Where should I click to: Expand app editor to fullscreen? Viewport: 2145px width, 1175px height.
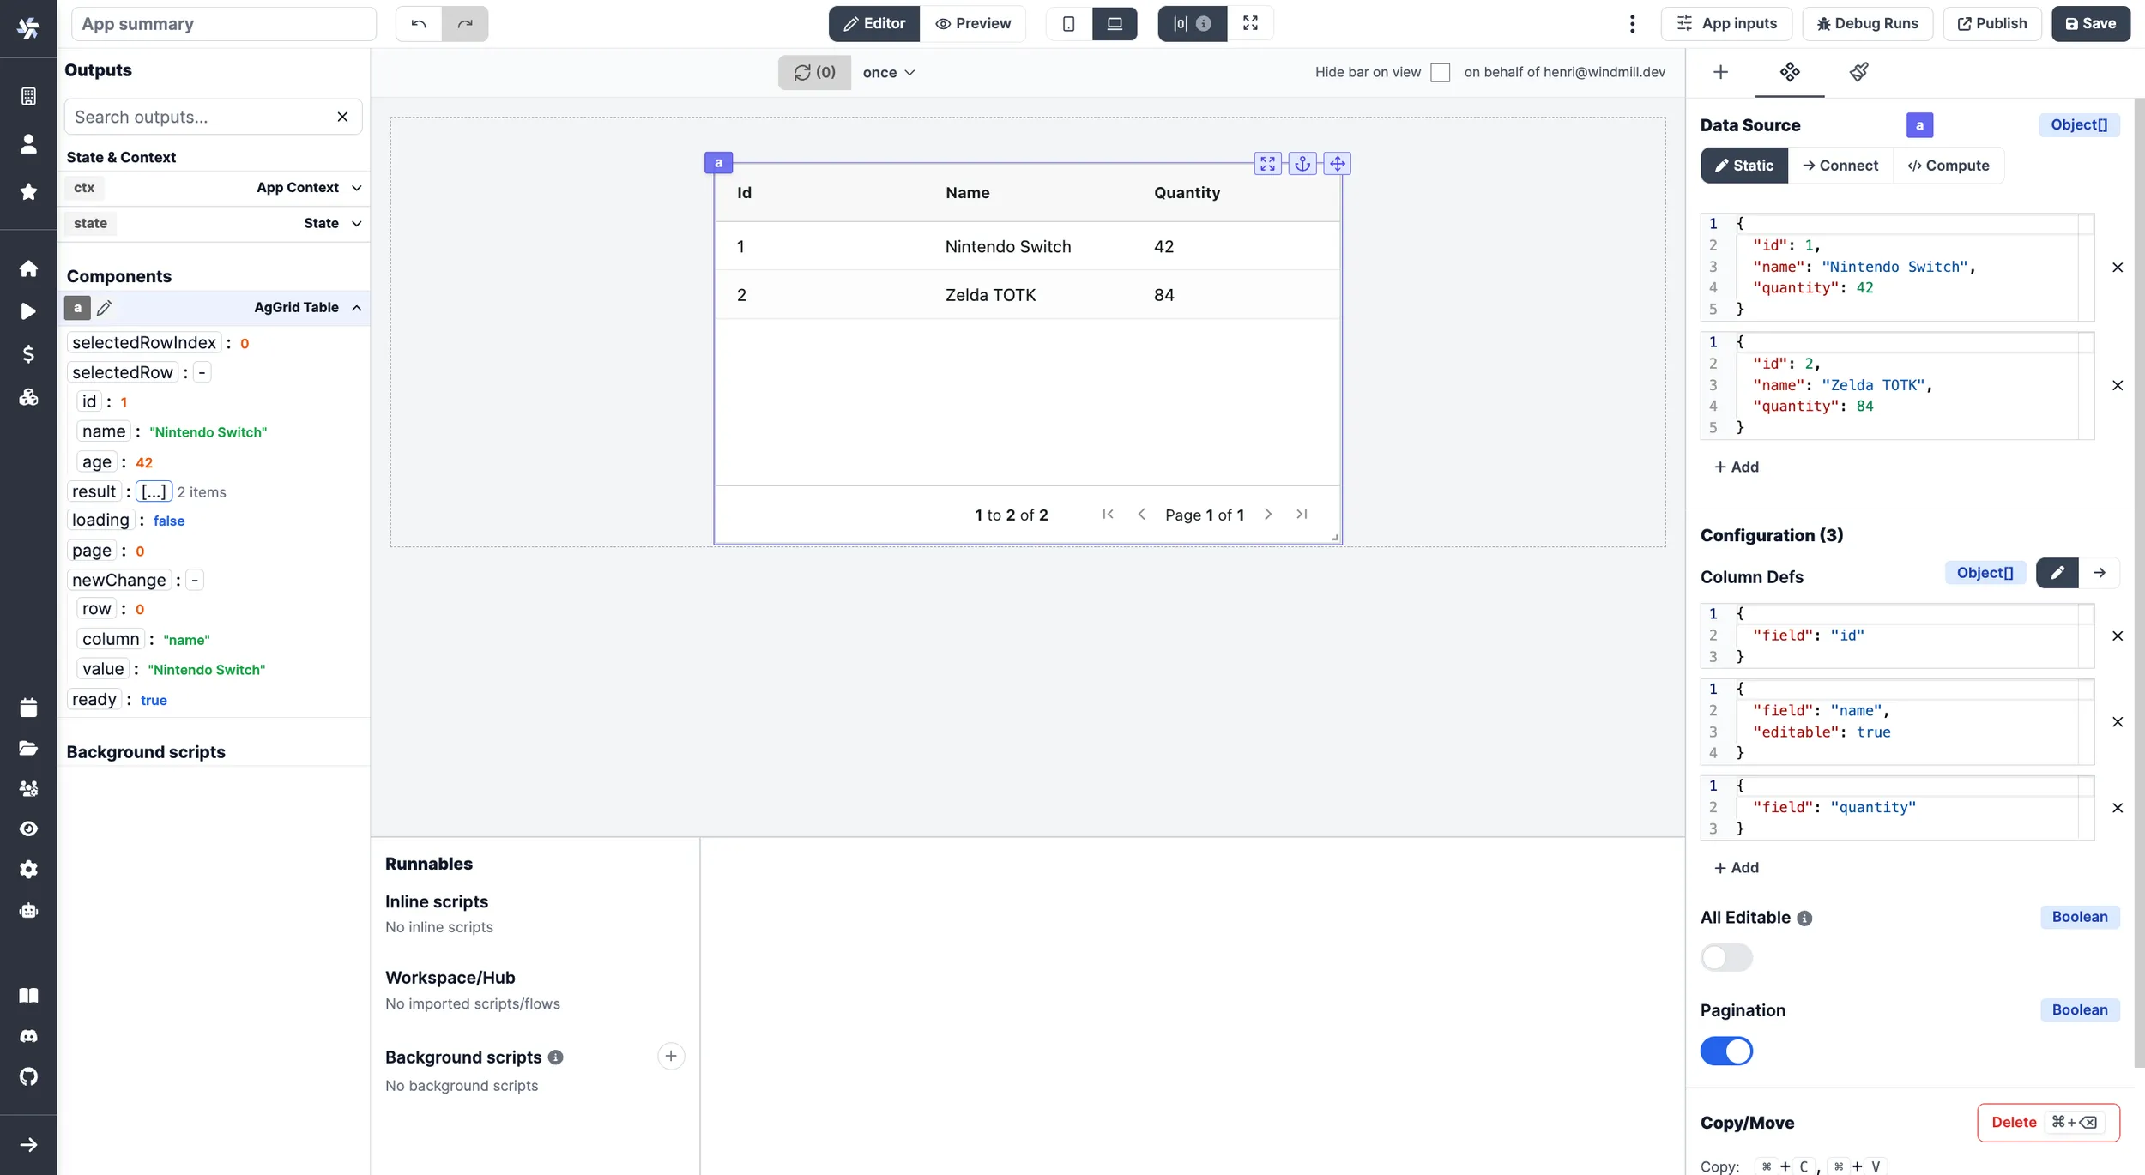[1250, 23]
